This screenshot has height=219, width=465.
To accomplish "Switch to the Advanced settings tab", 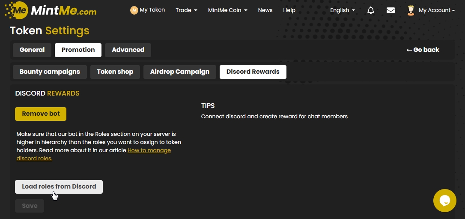I will 128,50.
